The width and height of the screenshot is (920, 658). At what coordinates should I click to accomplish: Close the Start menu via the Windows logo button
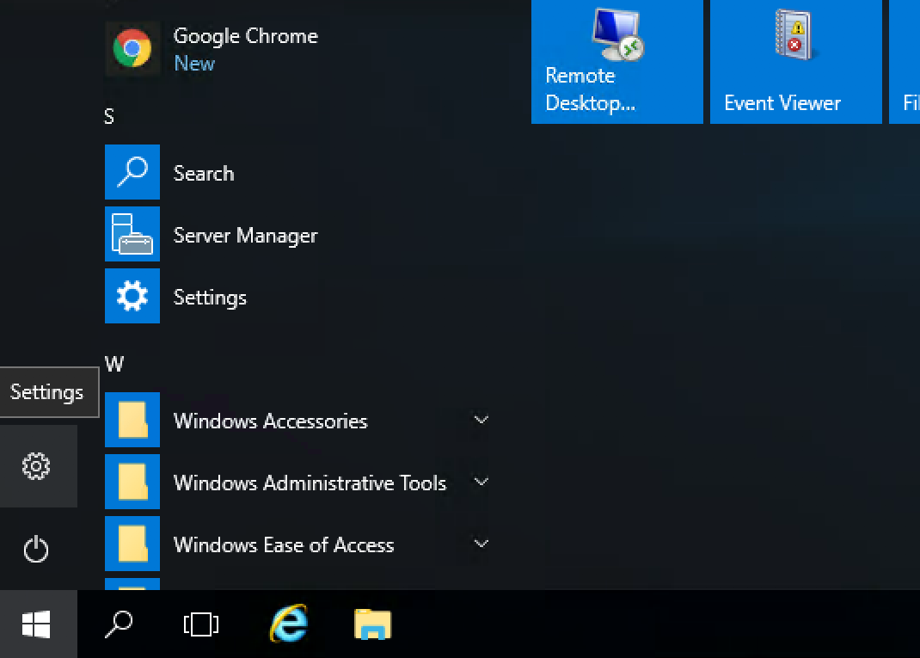36,624
